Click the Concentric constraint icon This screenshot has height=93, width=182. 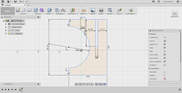tap(165, 79)
